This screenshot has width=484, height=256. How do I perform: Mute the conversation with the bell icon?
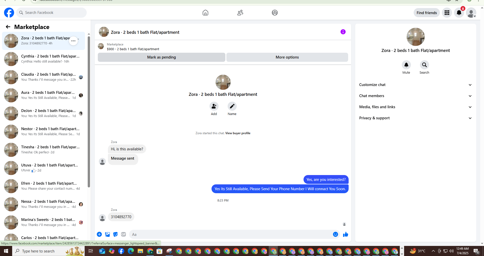(x=406, y=65)
